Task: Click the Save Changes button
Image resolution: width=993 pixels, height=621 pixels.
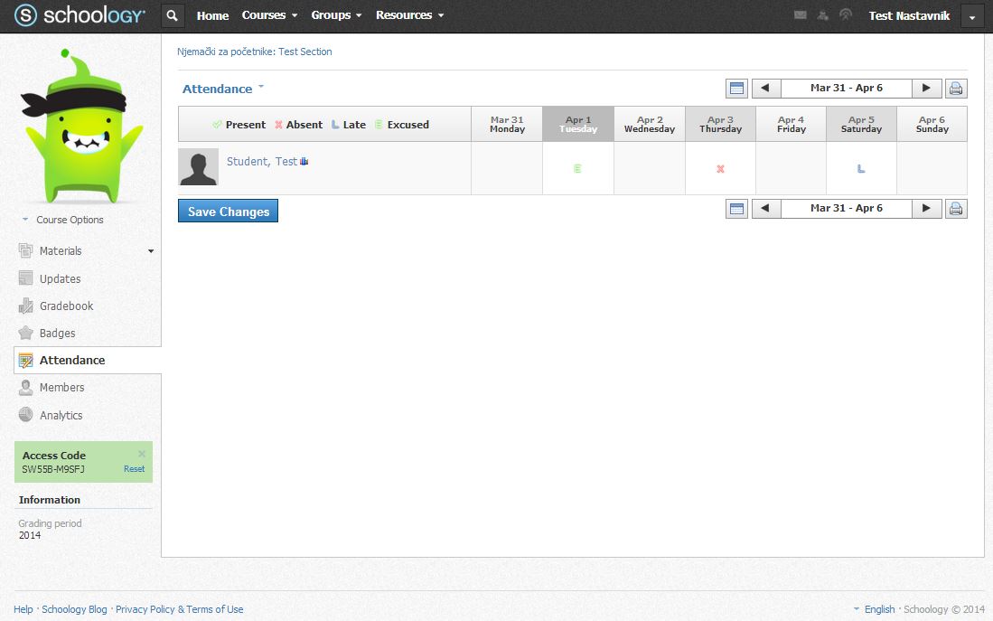Action: point(228,212)
